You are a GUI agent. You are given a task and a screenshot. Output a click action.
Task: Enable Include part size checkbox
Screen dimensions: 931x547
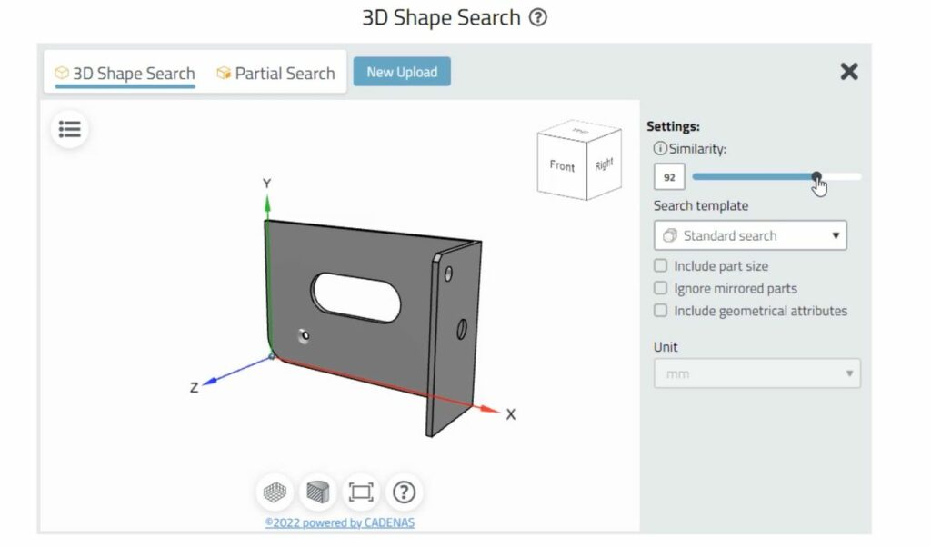(661, 266)
